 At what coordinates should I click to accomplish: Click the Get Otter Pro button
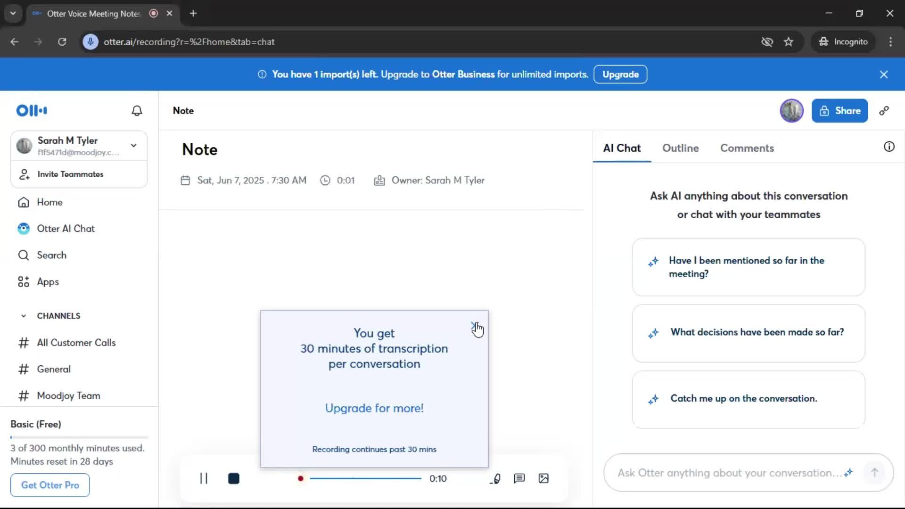click(50, 485)
